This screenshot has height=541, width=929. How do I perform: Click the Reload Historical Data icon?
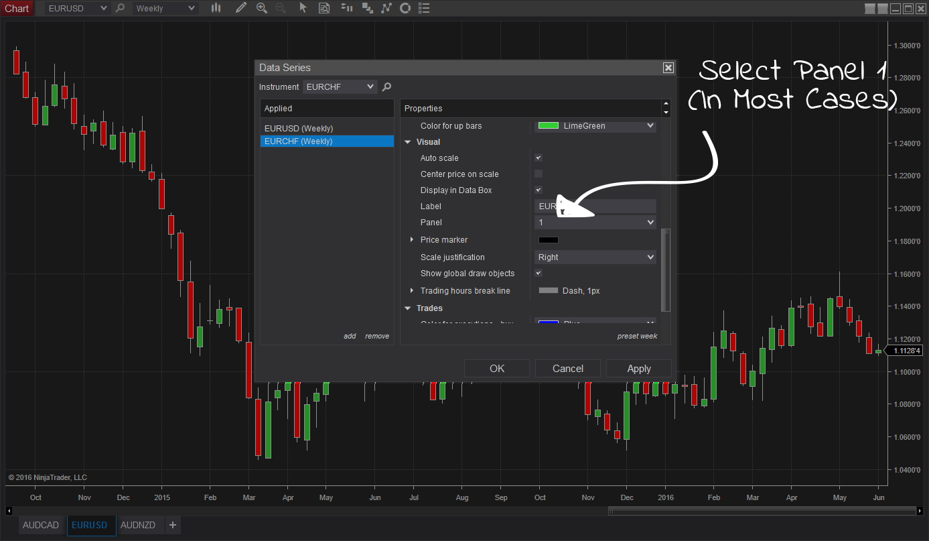[x=405, y=8]
